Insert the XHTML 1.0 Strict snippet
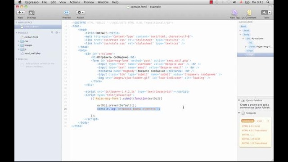Viewport: 288px width, 162px height. (x=251, y=139)
